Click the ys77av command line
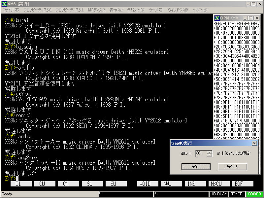Image resolution: width=264 pixels, height=198 pixels. coord(18,94)
